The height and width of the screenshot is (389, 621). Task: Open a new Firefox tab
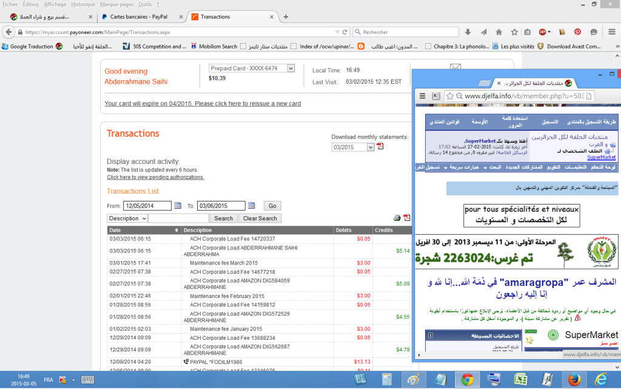[286, 16]
